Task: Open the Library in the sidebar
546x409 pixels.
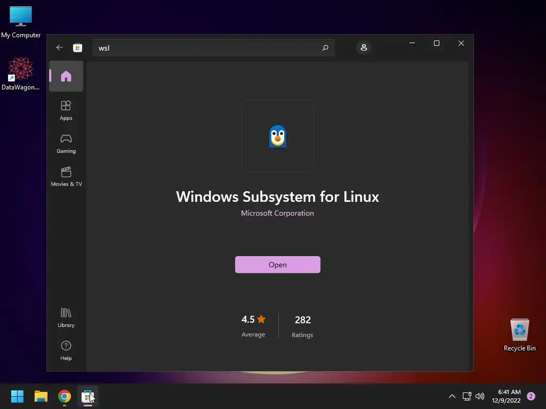Action: point(66,318)
